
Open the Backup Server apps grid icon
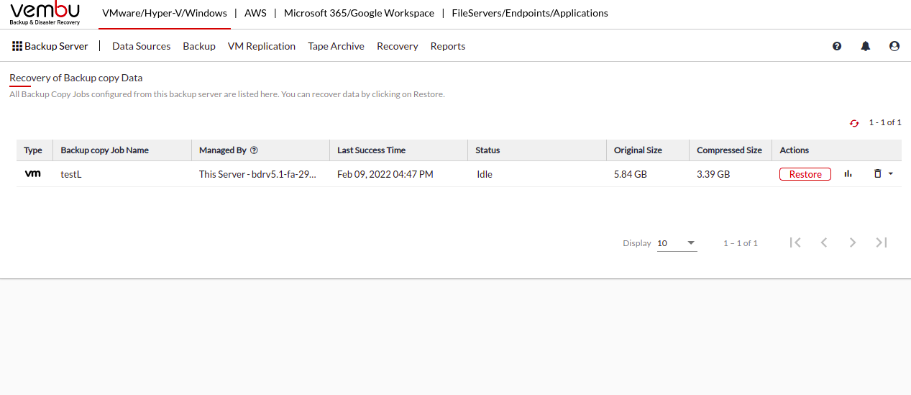(17, 46)
